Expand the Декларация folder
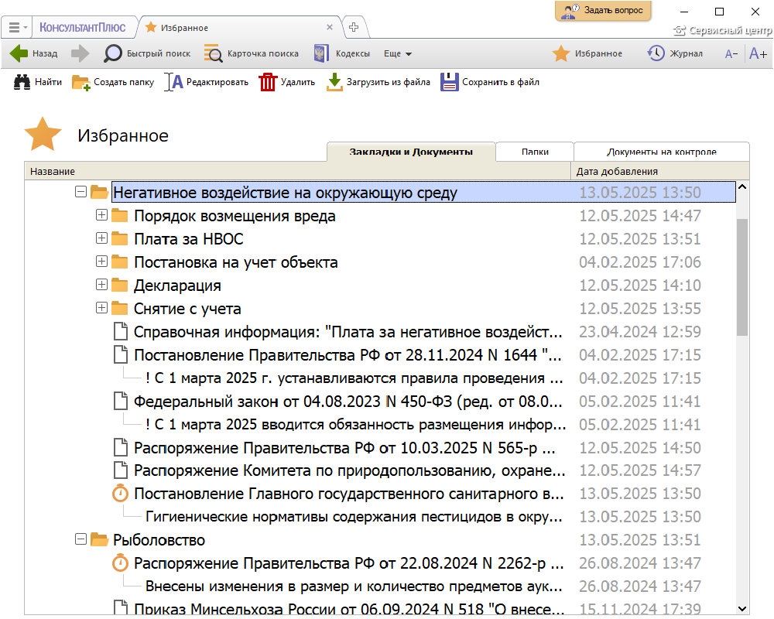This screenshot has height=619, width=774. (x=101, y=284)
